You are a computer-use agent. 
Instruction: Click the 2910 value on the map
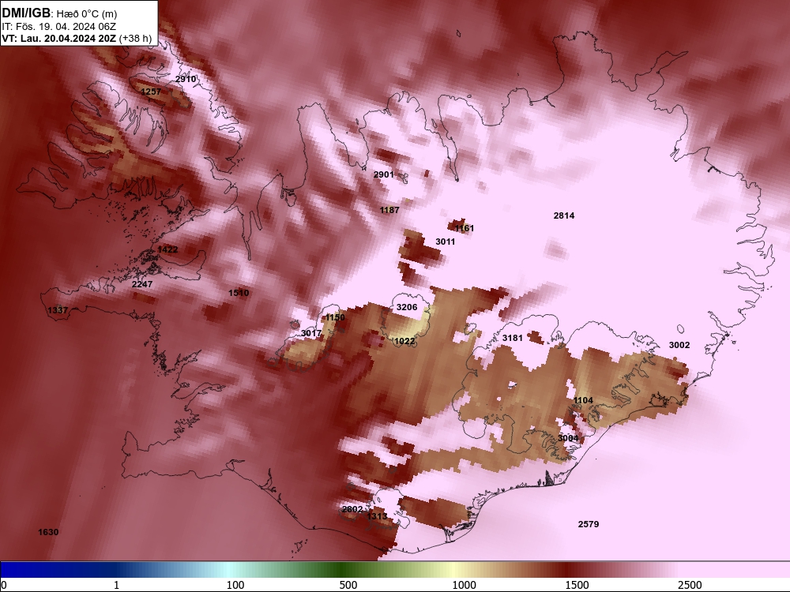point(186,79)
